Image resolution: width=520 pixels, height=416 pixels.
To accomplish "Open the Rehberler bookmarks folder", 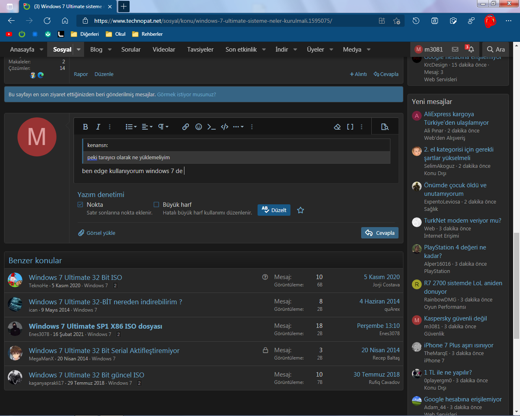I will point(147,34).
